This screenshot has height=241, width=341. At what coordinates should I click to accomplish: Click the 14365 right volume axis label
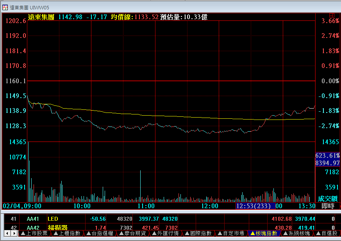click(330, 142)
